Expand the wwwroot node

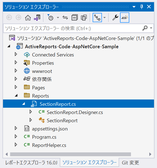pos(16,71)
